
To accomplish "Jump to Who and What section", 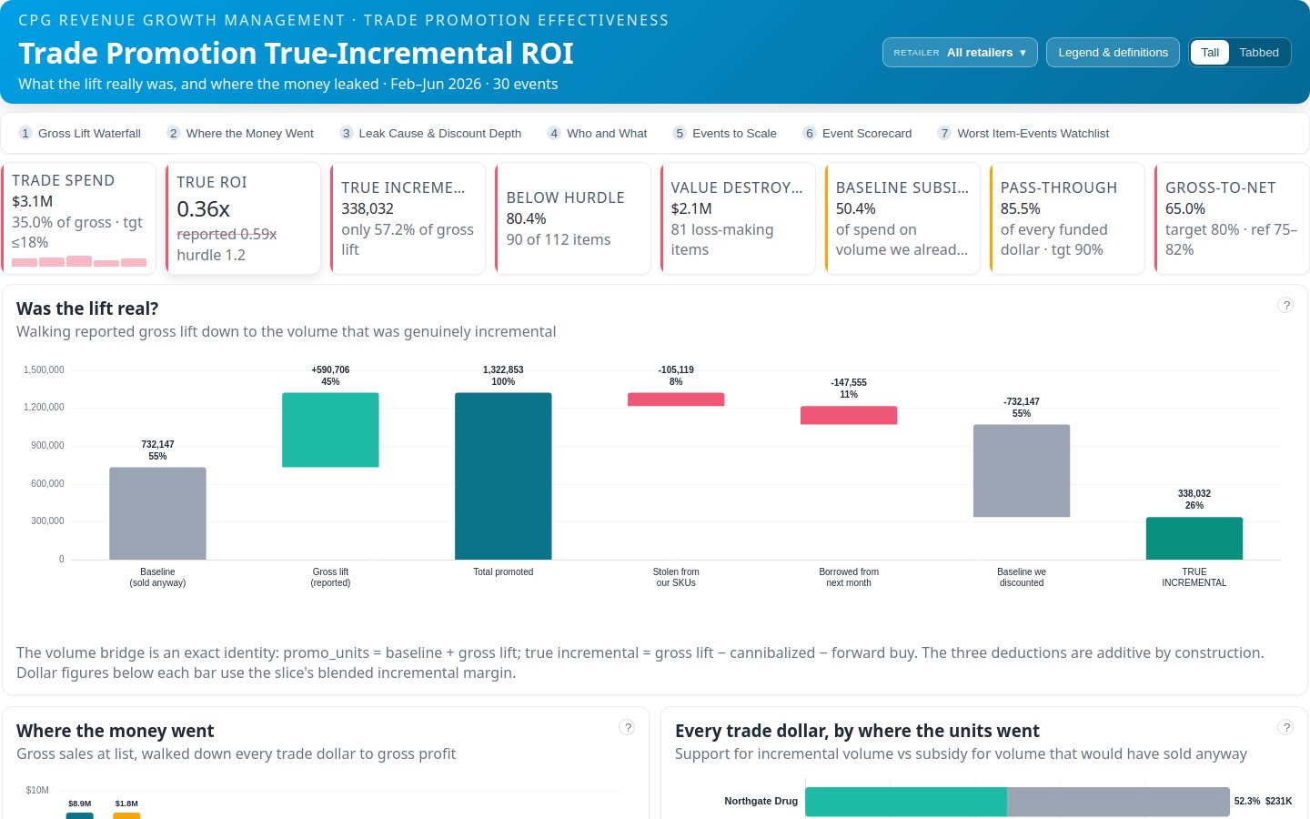I will 598,133.
